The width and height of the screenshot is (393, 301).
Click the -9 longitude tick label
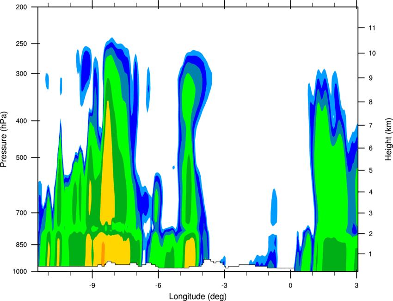pyautogui.click(x=92, y=285)
